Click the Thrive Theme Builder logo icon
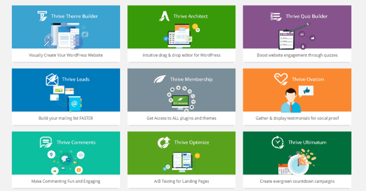This screenshot has width=366, height=191. pyautogui.click(x=42, y=16)
